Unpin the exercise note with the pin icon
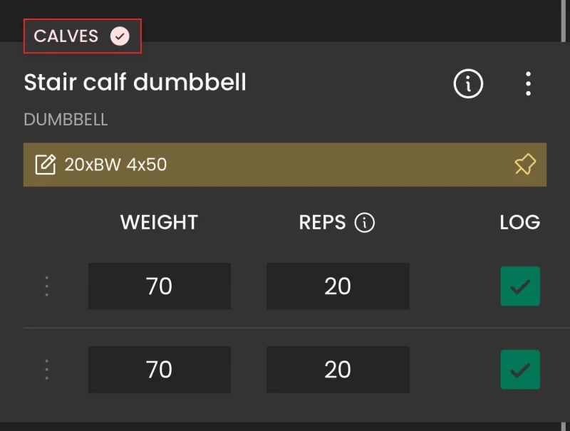The height and width of the screenshot is (431, 570). (x=525, y=165)
